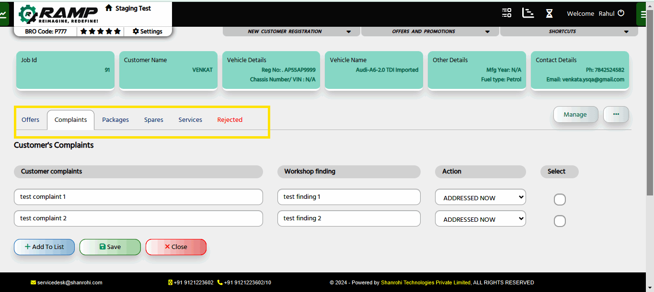Tick the Select checkbox for test complaint 1
This screenshot has height=292, width=654.
tap(560, 199)
